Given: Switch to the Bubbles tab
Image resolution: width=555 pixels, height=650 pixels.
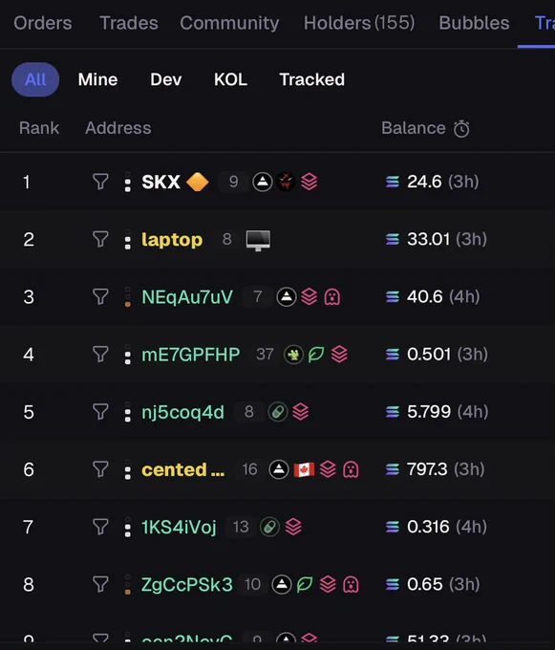Looking at the screenshot, I should 474,23.
